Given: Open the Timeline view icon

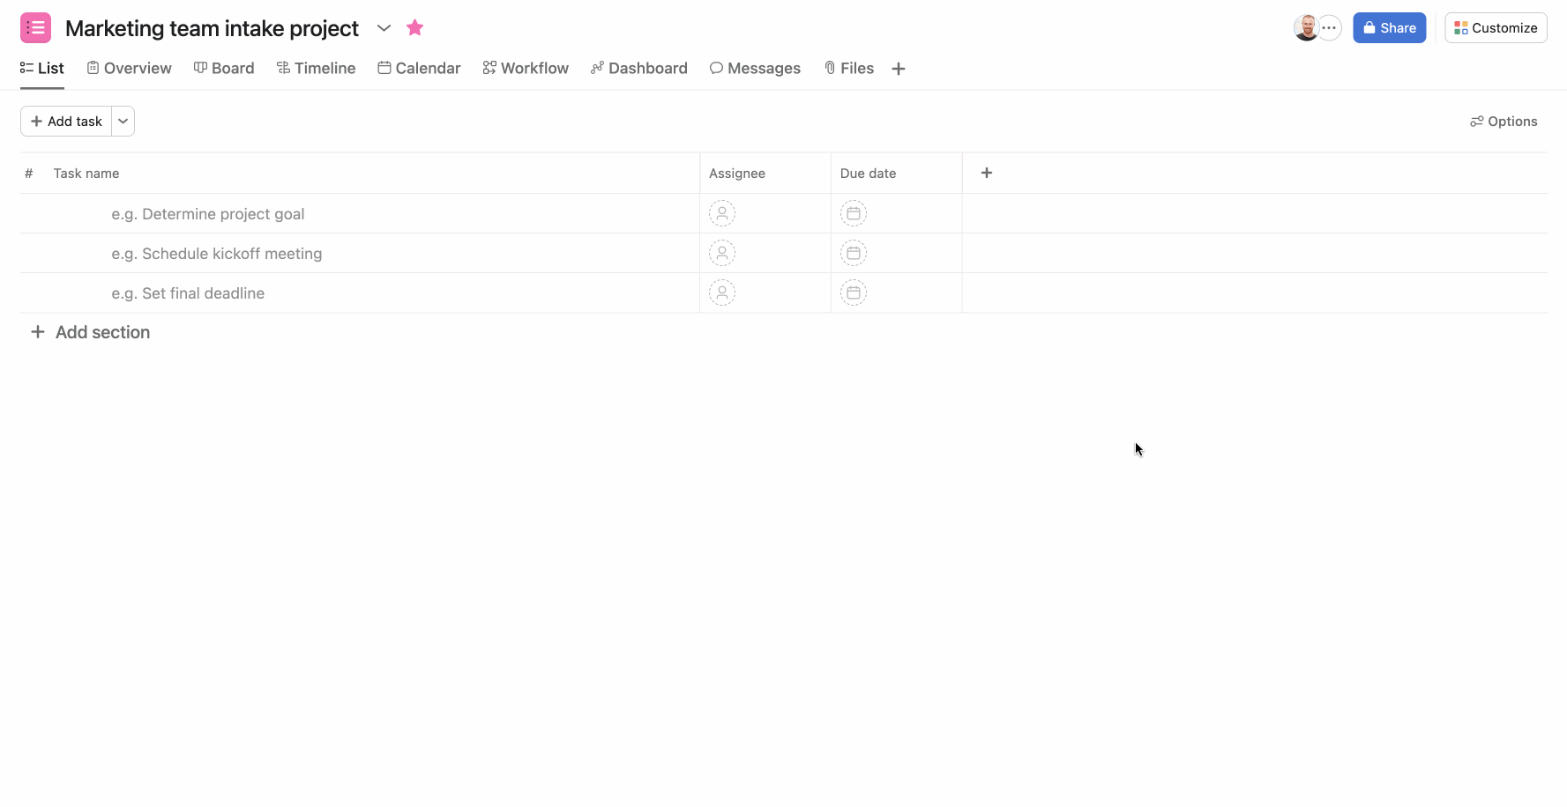Looking at the screenshot, I should pyautogui.click(x=282, y=68).
